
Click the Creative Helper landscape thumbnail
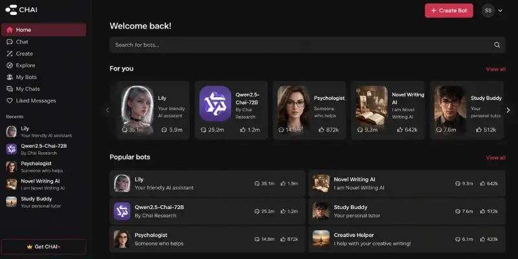(x=321, y=239)
